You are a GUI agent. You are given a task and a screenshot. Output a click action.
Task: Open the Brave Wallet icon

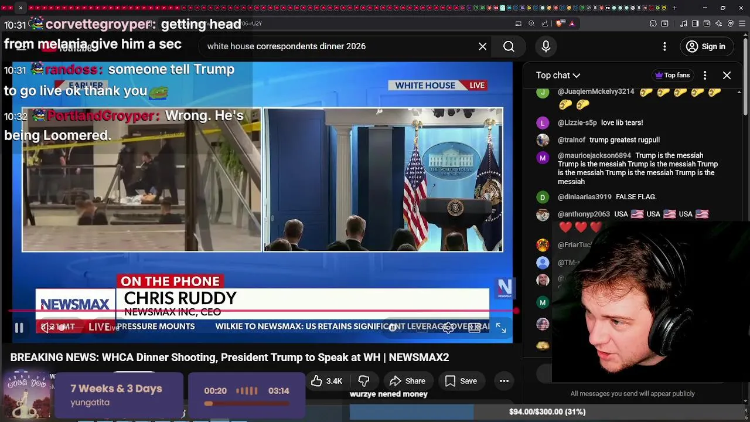point(707,23)
